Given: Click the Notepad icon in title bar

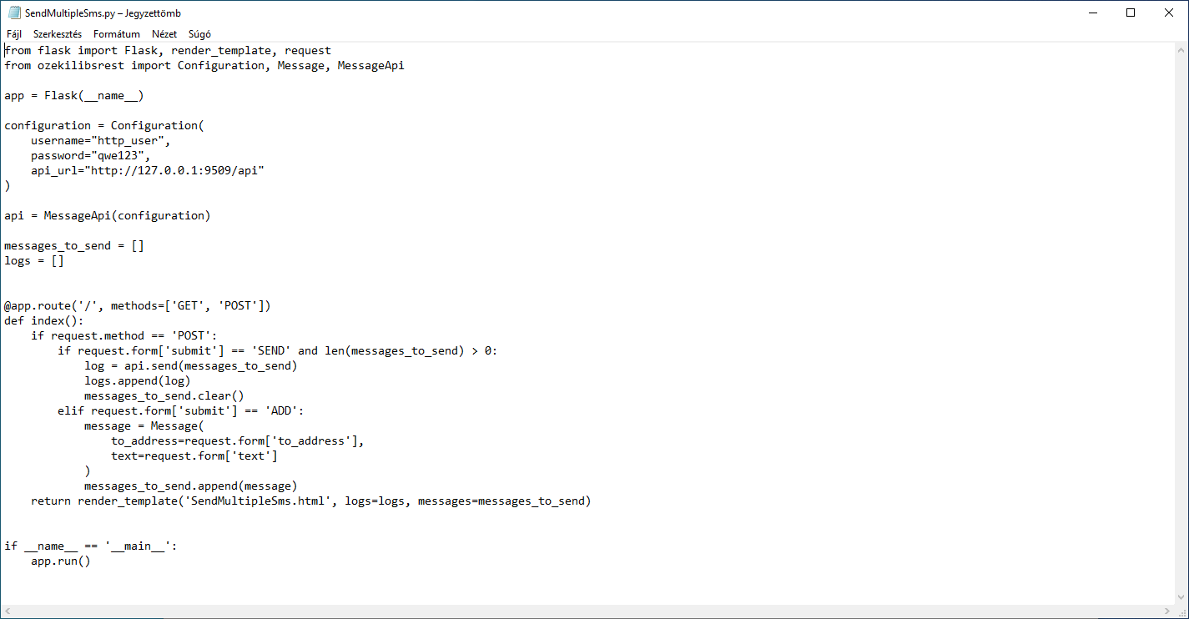Looking at the screenshot, I should (14, 13).
